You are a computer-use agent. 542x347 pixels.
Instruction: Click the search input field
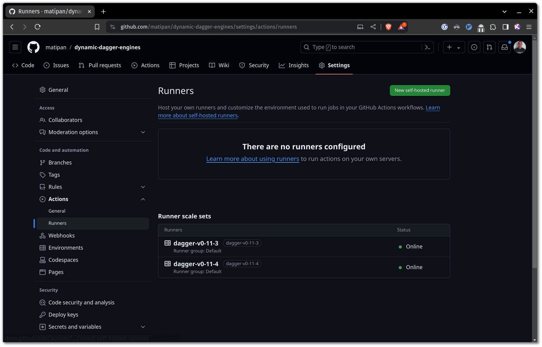(x=362, y=47)
